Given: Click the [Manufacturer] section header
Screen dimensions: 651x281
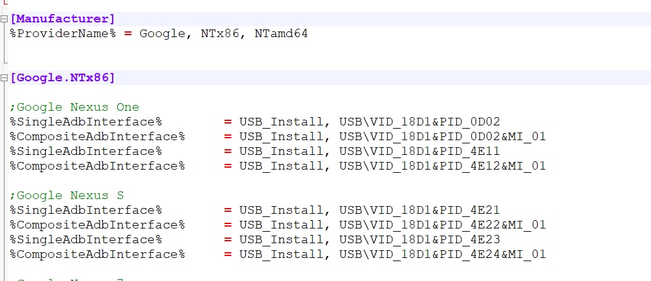Looking at the screenshot, I should pos(63,19).
